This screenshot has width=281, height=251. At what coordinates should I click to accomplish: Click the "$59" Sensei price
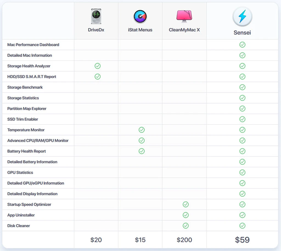(x=242, y=240)
